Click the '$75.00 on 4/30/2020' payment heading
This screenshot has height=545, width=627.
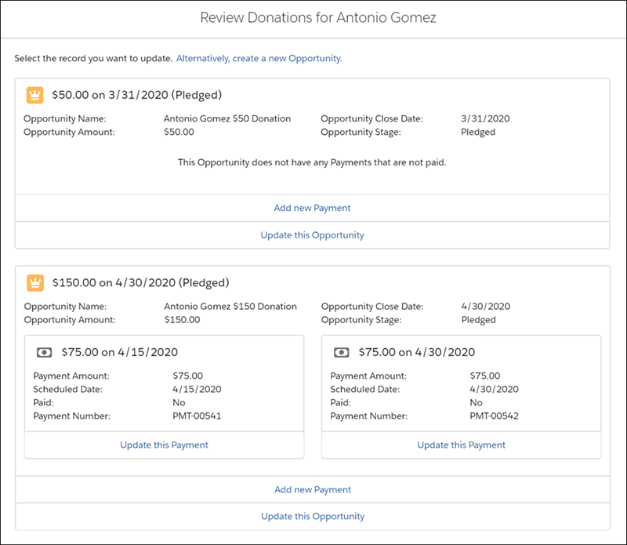tap(417, 352)
